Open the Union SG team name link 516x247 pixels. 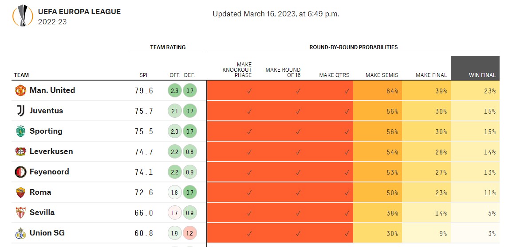pyautogui.click(x=47, y=233)
